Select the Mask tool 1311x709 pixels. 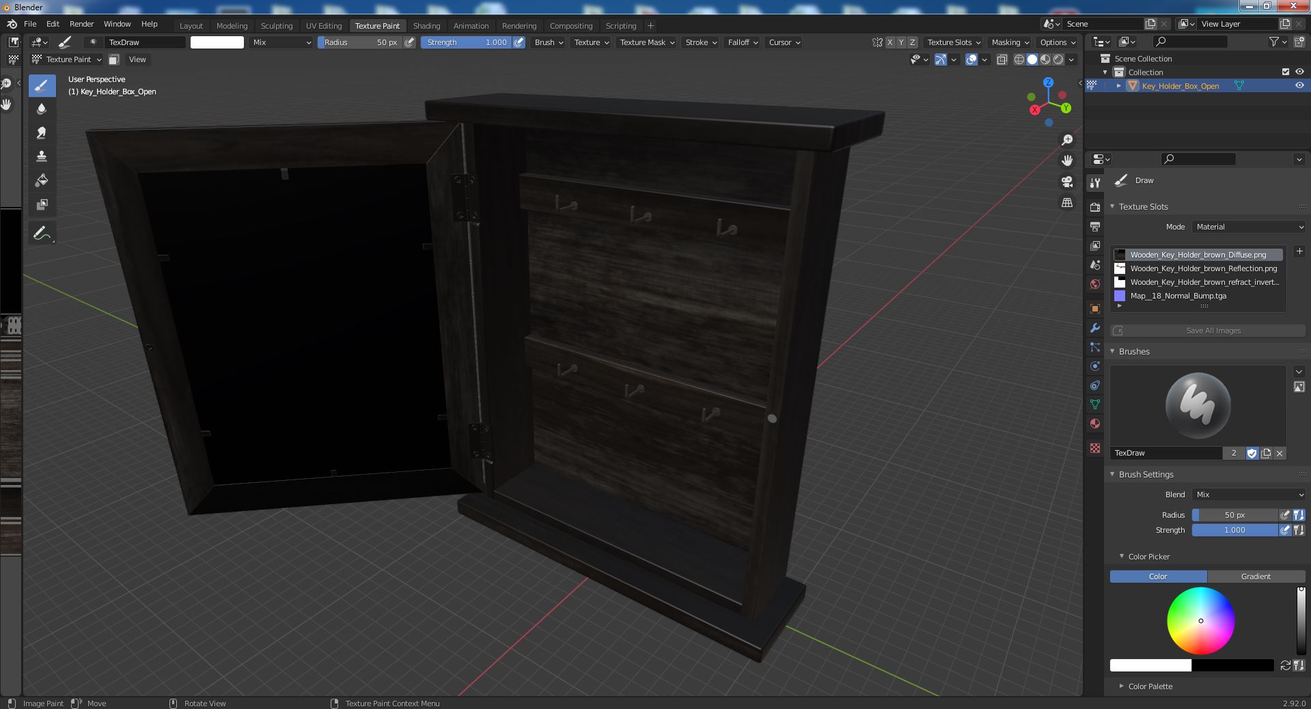click(x=42, y=204)
